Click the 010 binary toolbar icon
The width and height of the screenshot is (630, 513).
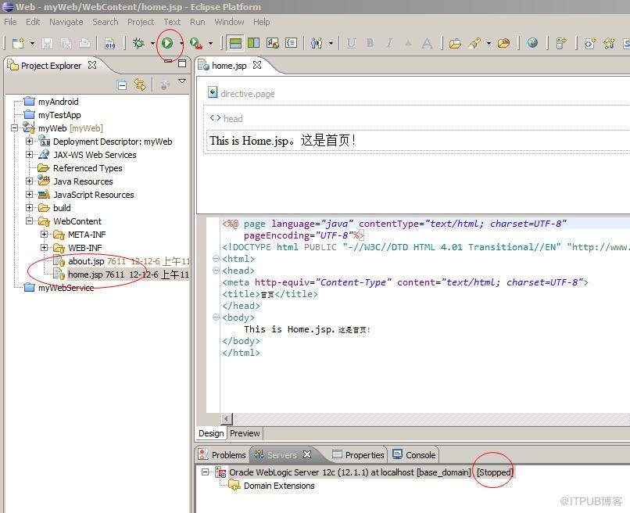click(x=110, y=43)
